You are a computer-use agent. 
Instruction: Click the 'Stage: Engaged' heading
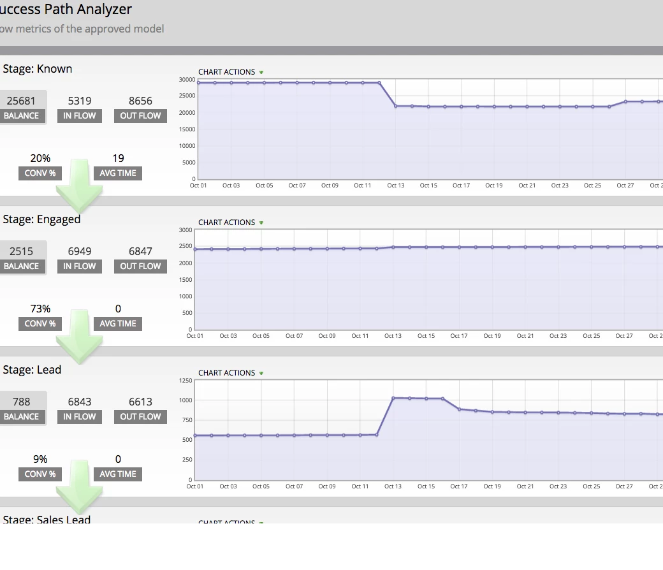click(x=41, y=219)
